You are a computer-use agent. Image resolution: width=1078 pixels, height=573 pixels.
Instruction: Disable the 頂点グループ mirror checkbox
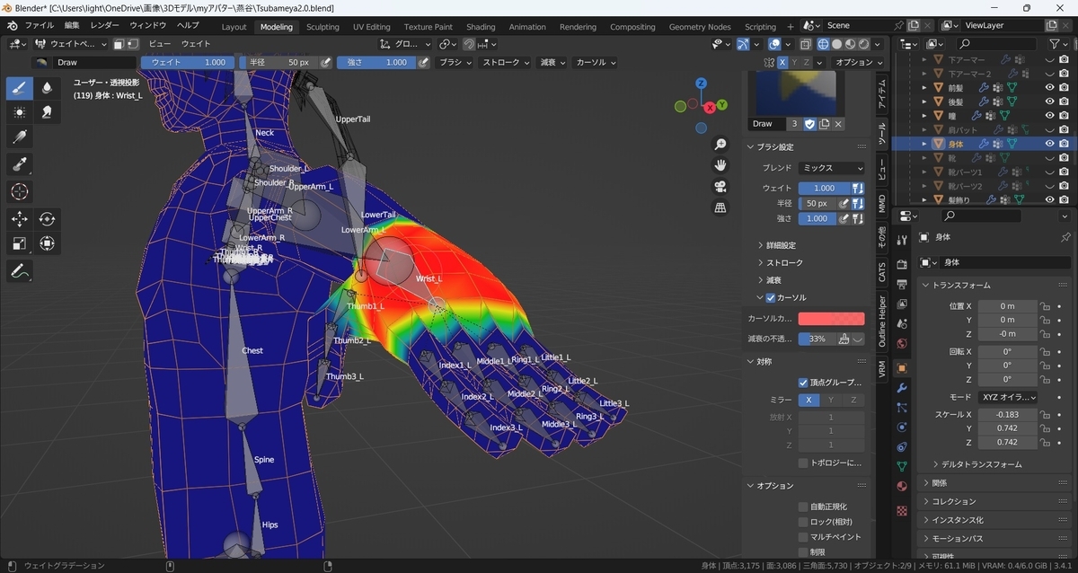coord(803,383)
